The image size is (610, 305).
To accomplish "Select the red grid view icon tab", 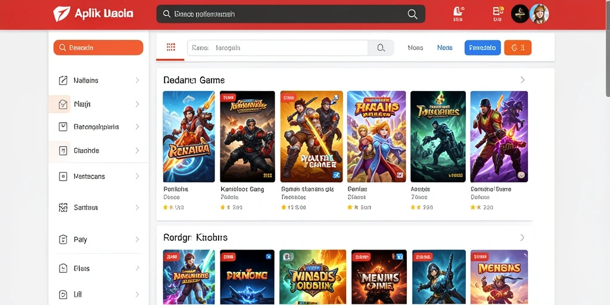I will tap(171, 48).
